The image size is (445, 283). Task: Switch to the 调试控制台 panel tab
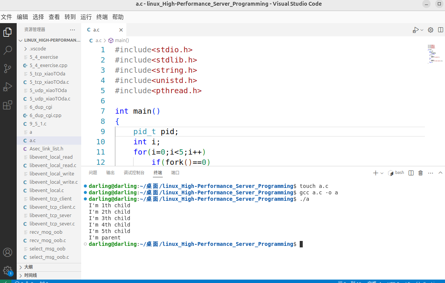(134, 173)
